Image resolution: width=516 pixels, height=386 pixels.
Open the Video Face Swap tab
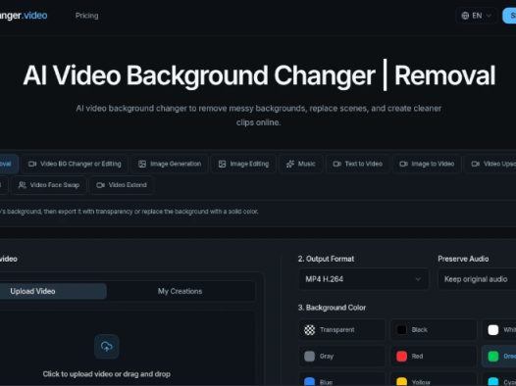point(49,185)
